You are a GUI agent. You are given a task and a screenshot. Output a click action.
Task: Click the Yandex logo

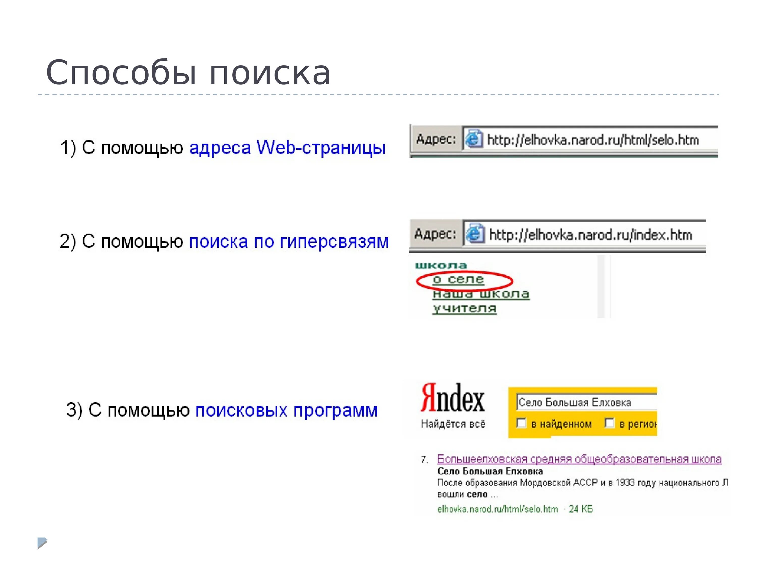[452, 397]
